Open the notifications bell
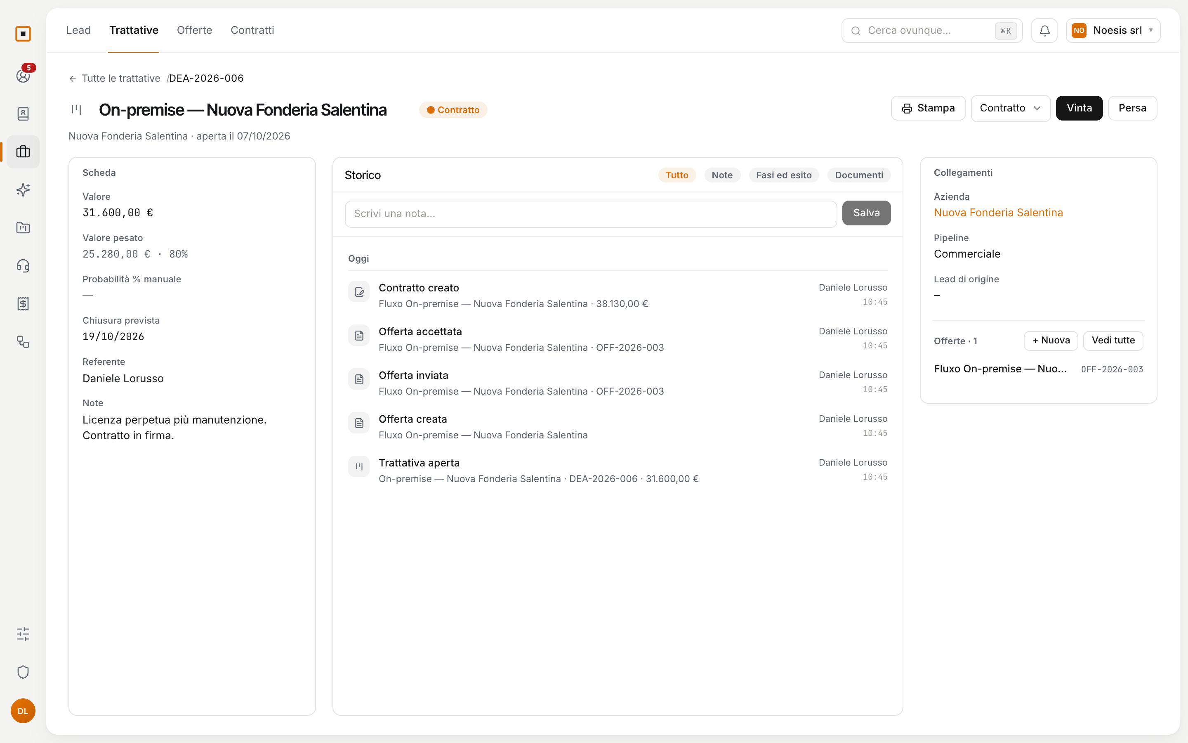1188x743 pixels. point(1044,31)
